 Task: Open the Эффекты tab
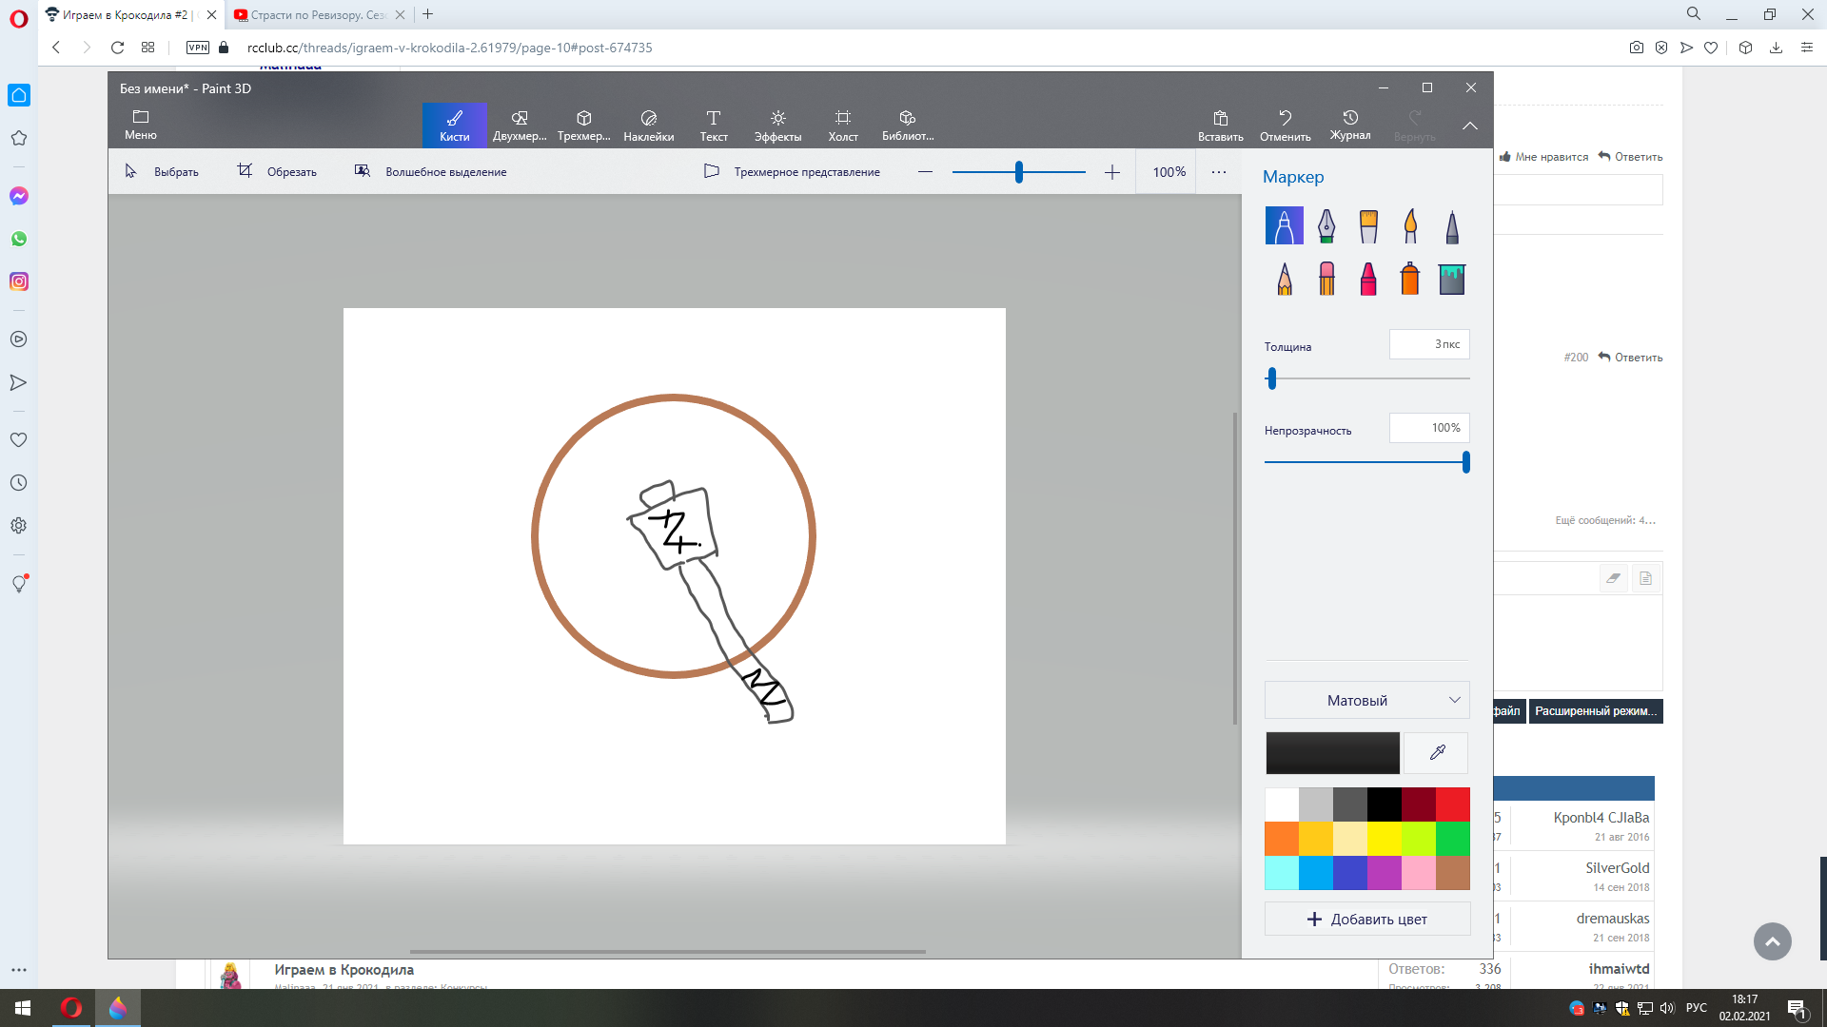pos(778,125)
